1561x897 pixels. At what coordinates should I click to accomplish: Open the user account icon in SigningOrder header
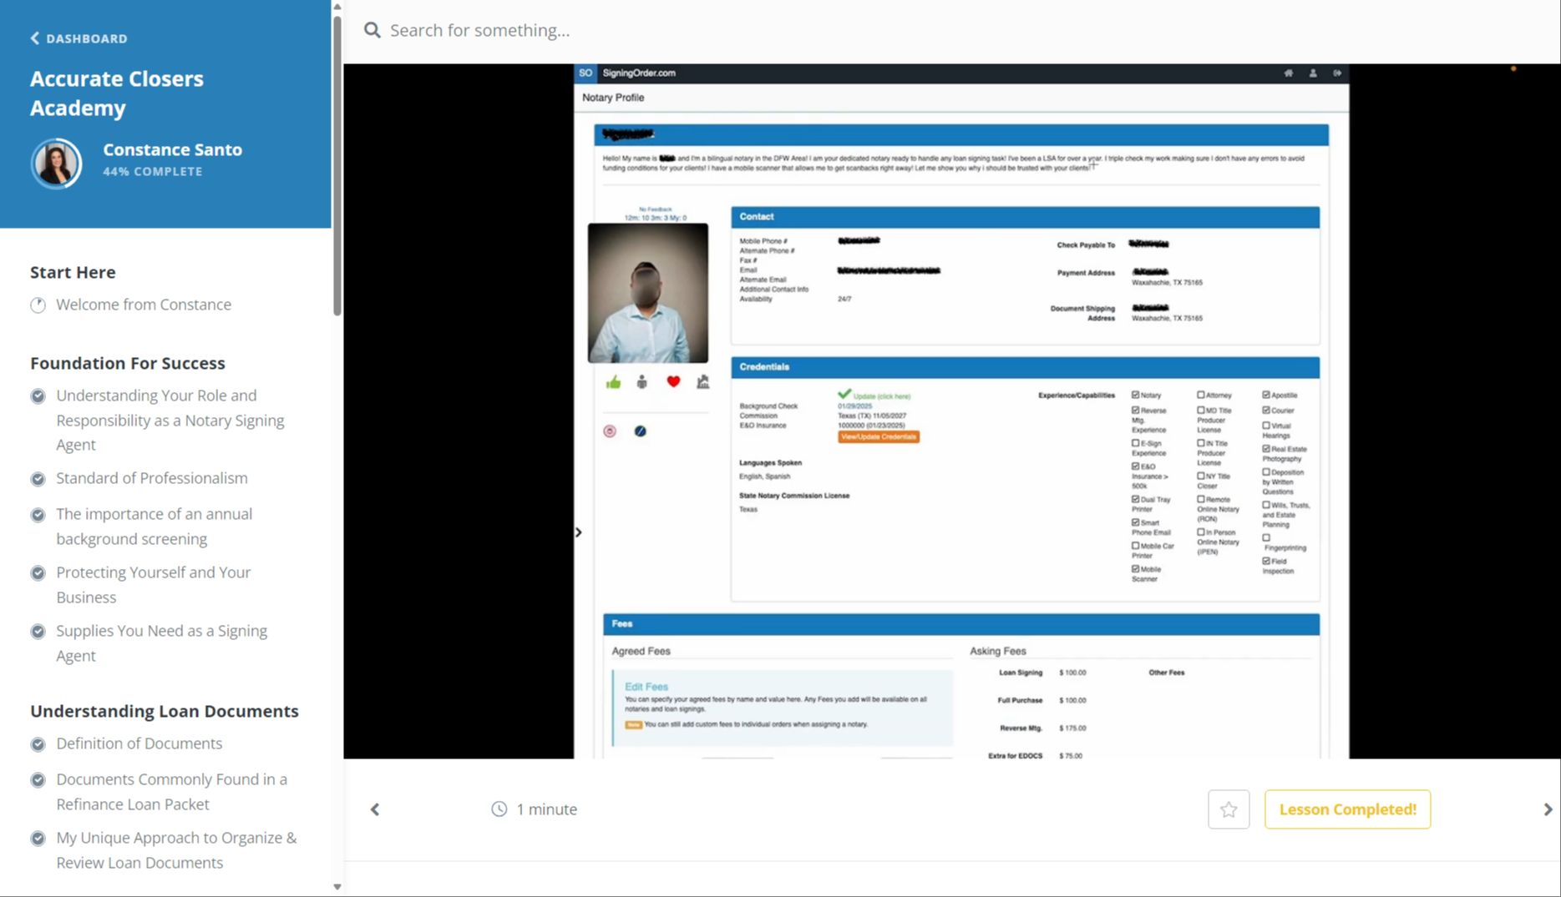point(1313,73)
